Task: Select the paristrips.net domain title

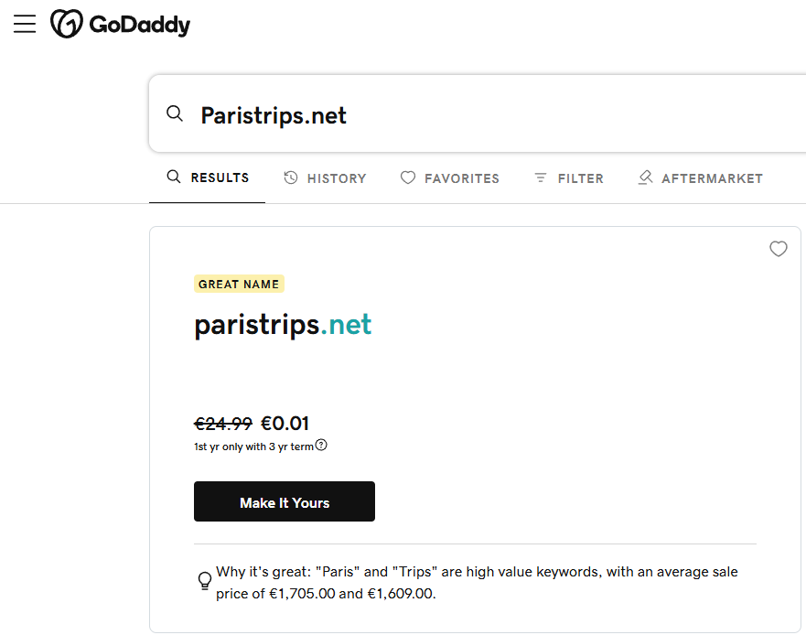Action: 283,325
